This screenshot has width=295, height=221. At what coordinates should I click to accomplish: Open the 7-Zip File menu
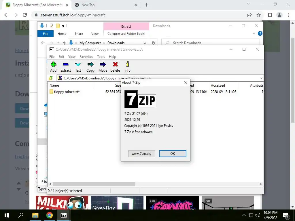tap(52, 57)
